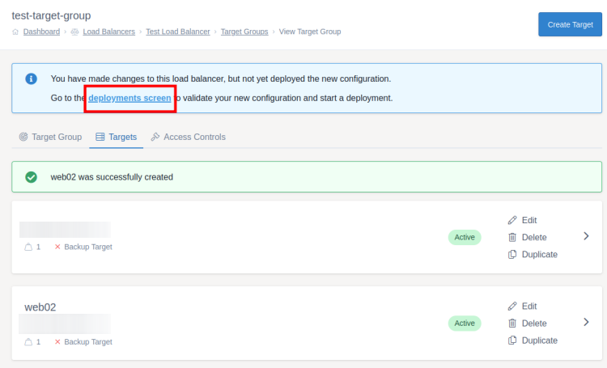Open the Access Controls tab
This screenshot has height=368, width=607.
[188, 137]
